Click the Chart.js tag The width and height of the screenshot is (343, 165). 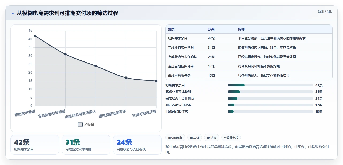175,138
